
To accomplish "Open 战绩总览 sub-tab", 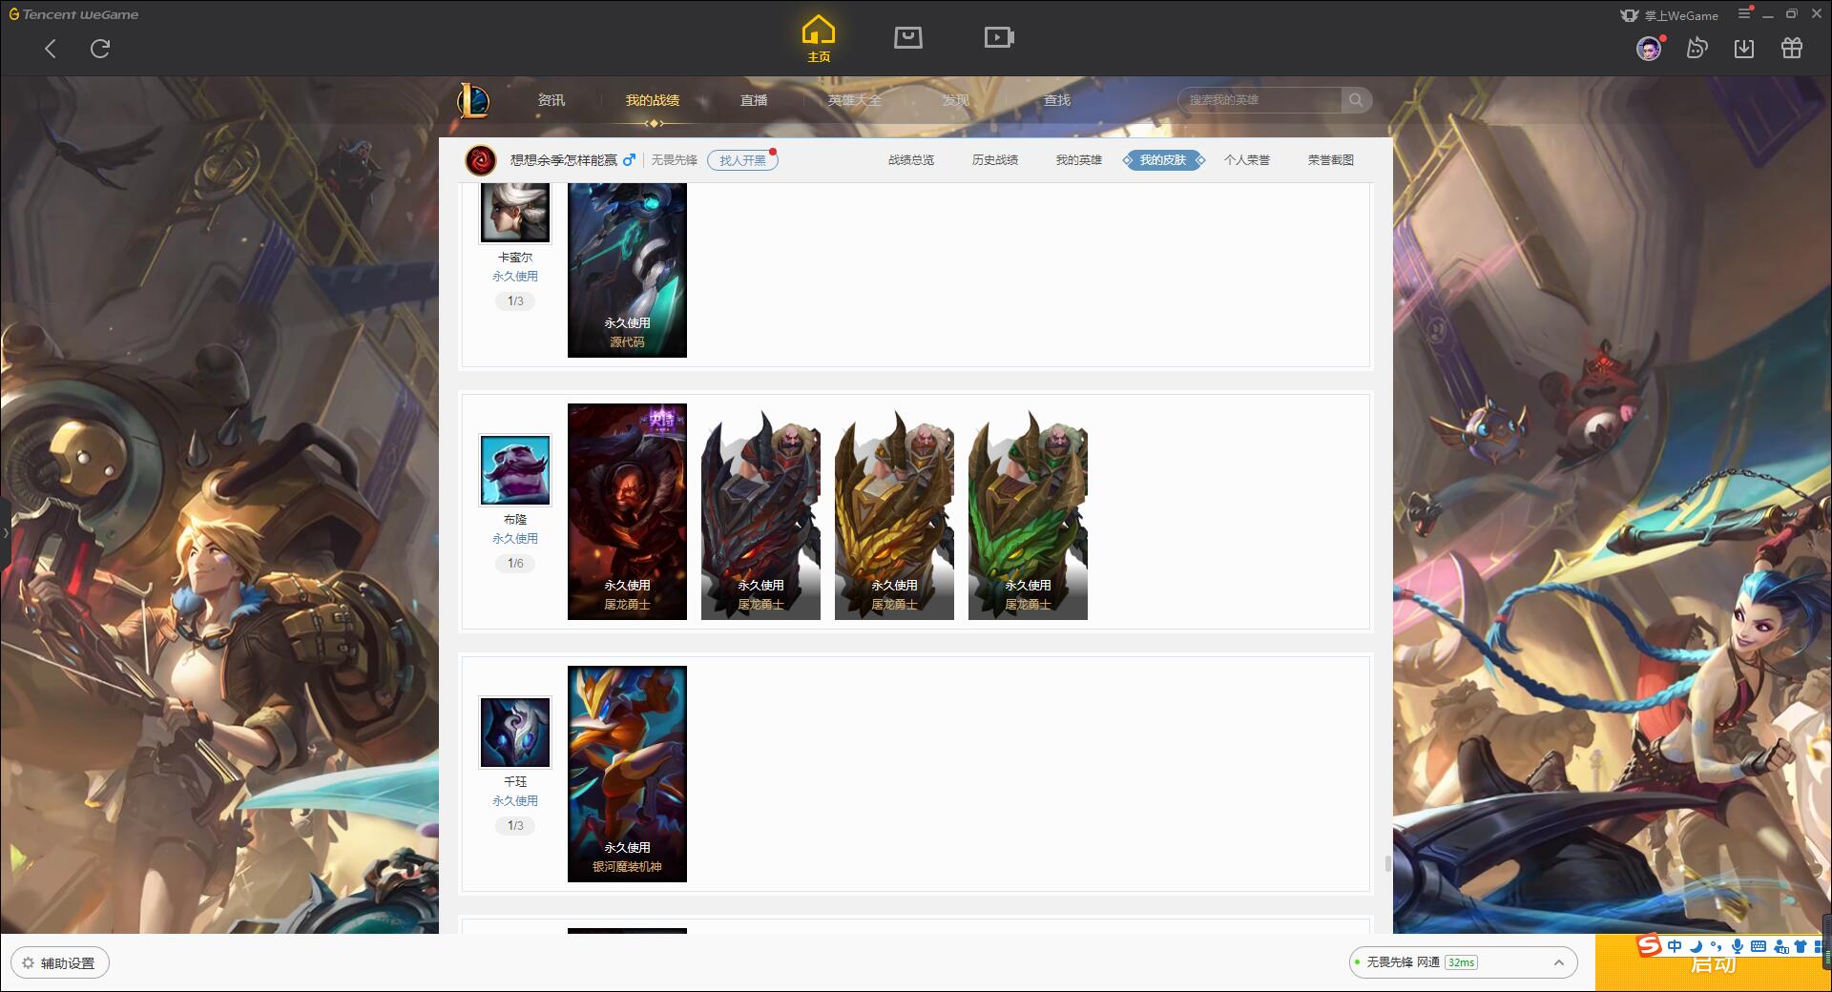I will click(x=911, y=160).
